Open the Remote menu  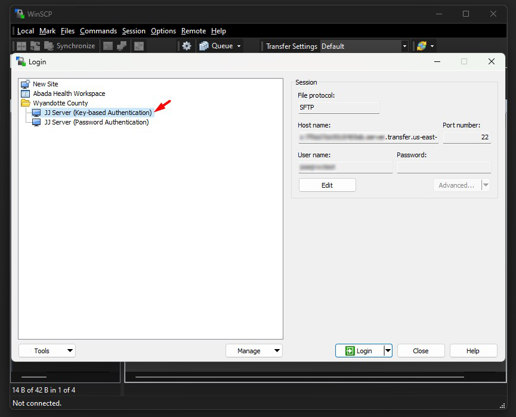pyautogui.click(x=193, y=31)
